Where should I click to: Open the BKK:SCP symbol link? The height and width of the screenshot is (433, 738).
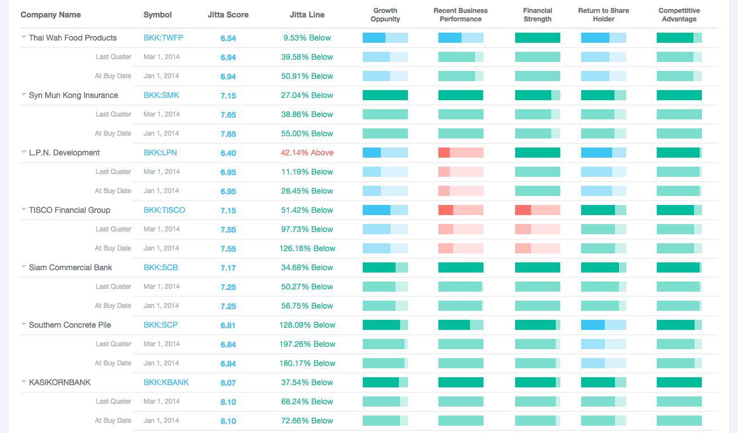[x=161, y=325]
